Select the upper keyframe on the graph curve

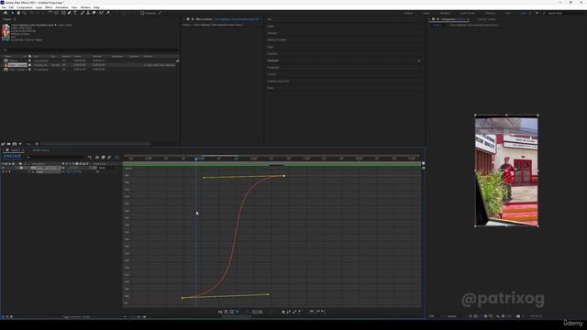pos(284,176)
